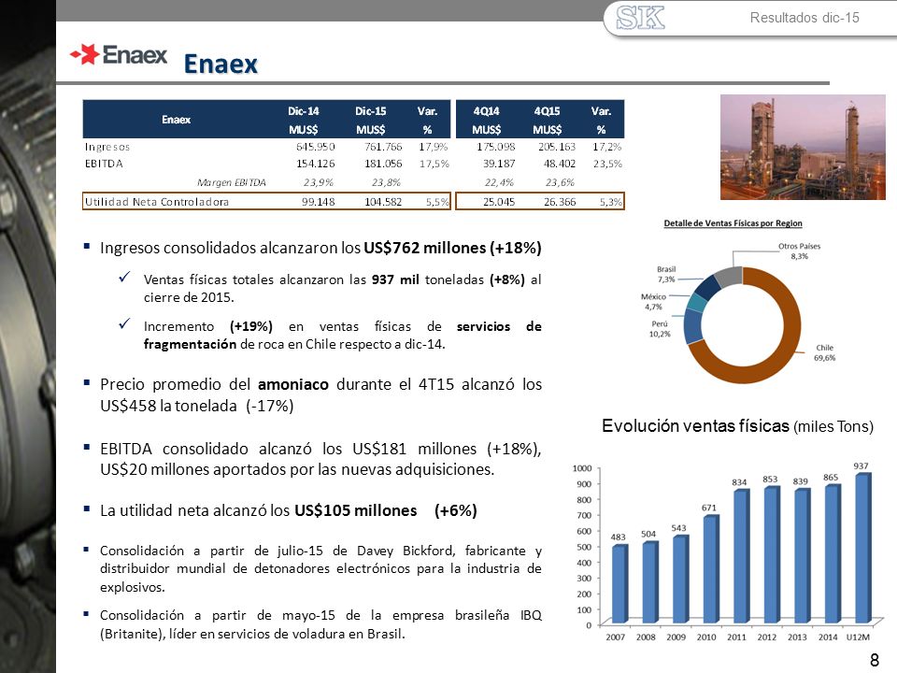897x673 pixels.
Task: Click the Var. 17,9% Ingresos cell
Action: click(433, 147)
